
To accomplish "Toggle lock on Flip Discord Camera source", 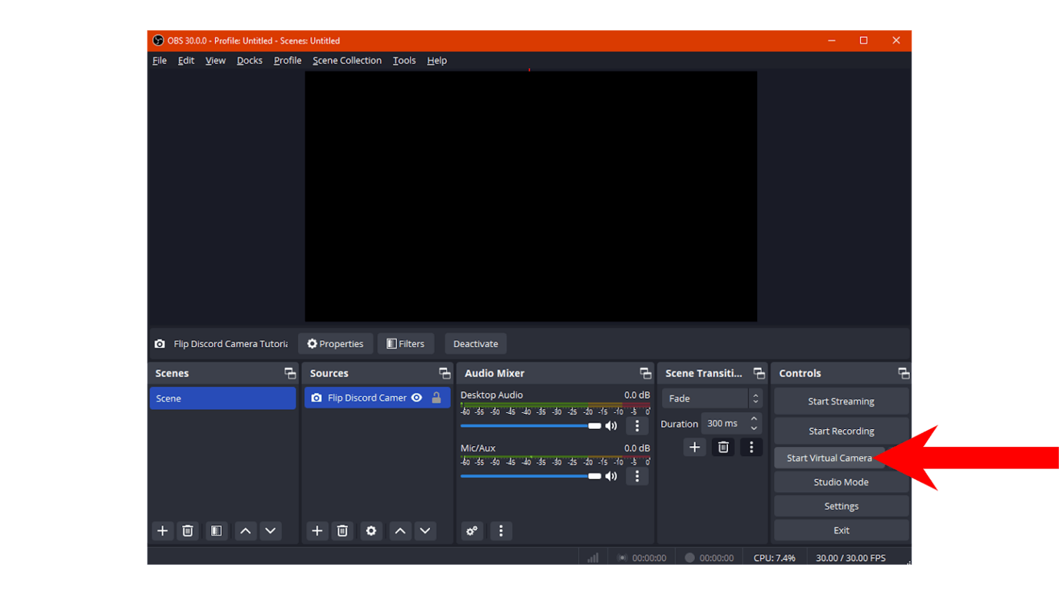I will tap(436, 398).
